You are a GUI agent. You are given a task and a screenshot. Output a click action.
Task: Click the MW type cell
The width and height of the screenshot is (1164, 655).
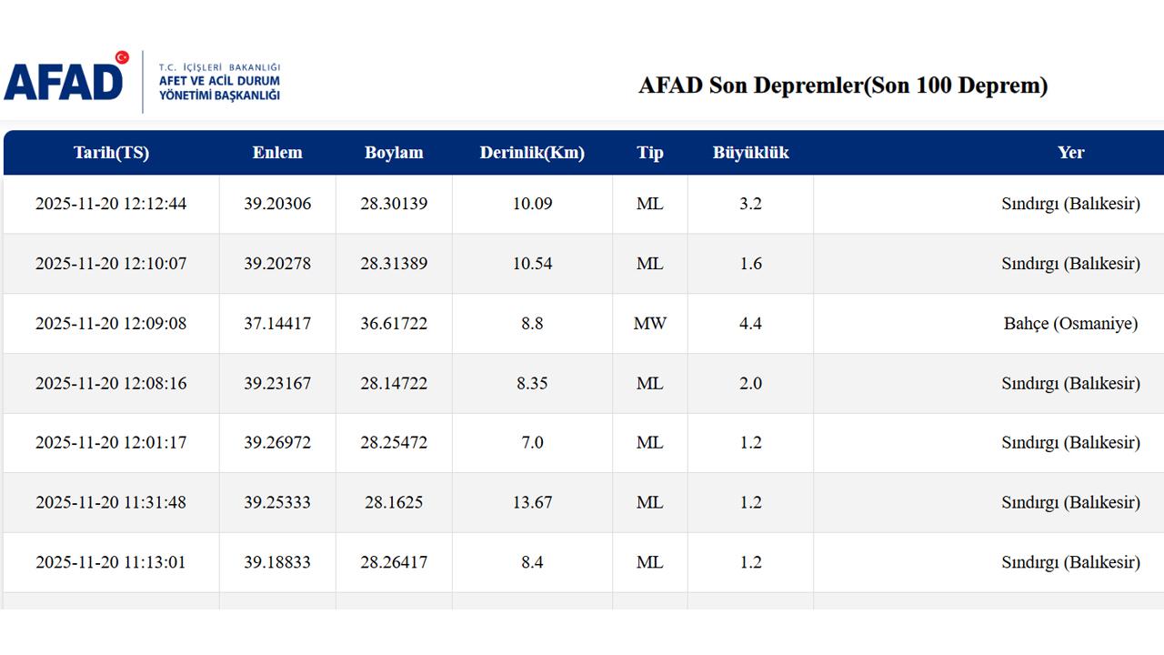(650, 324)
